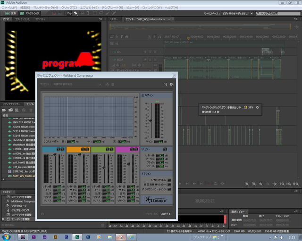Image resolution: width=302 pixels, height=241 pixels.
Task: Toggle Band Control Link checkbox
Action: (x=169, y=189)
